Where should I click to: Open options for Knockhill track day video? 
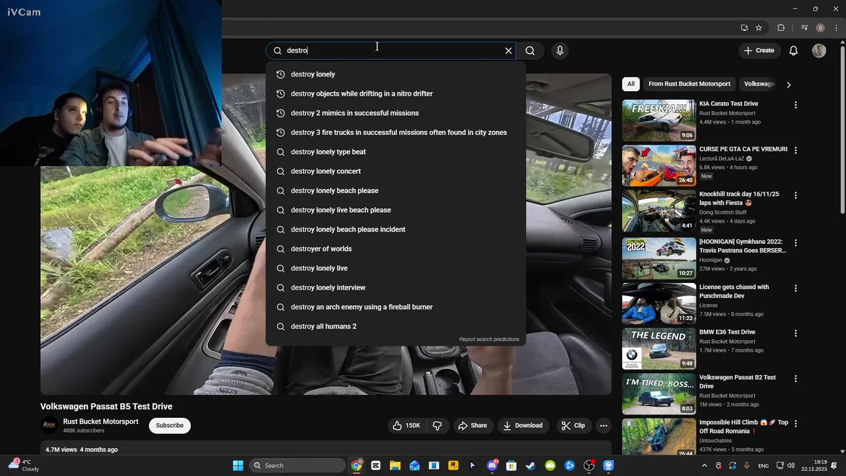tap(796, 196)
